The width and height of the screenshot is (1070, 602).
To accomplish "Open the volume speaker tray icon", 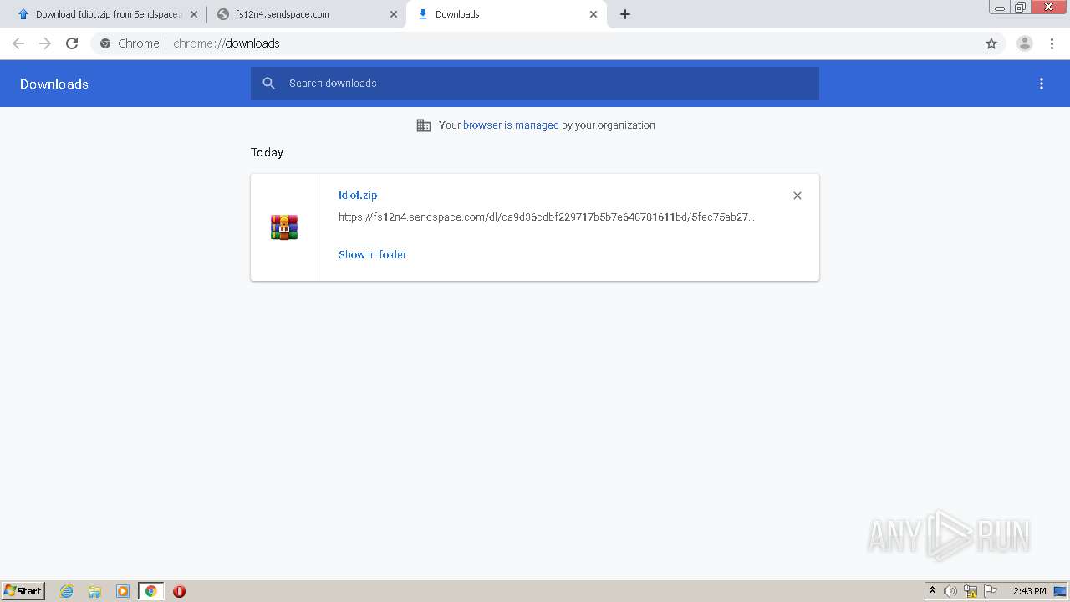I will click(x=950, y=591).
